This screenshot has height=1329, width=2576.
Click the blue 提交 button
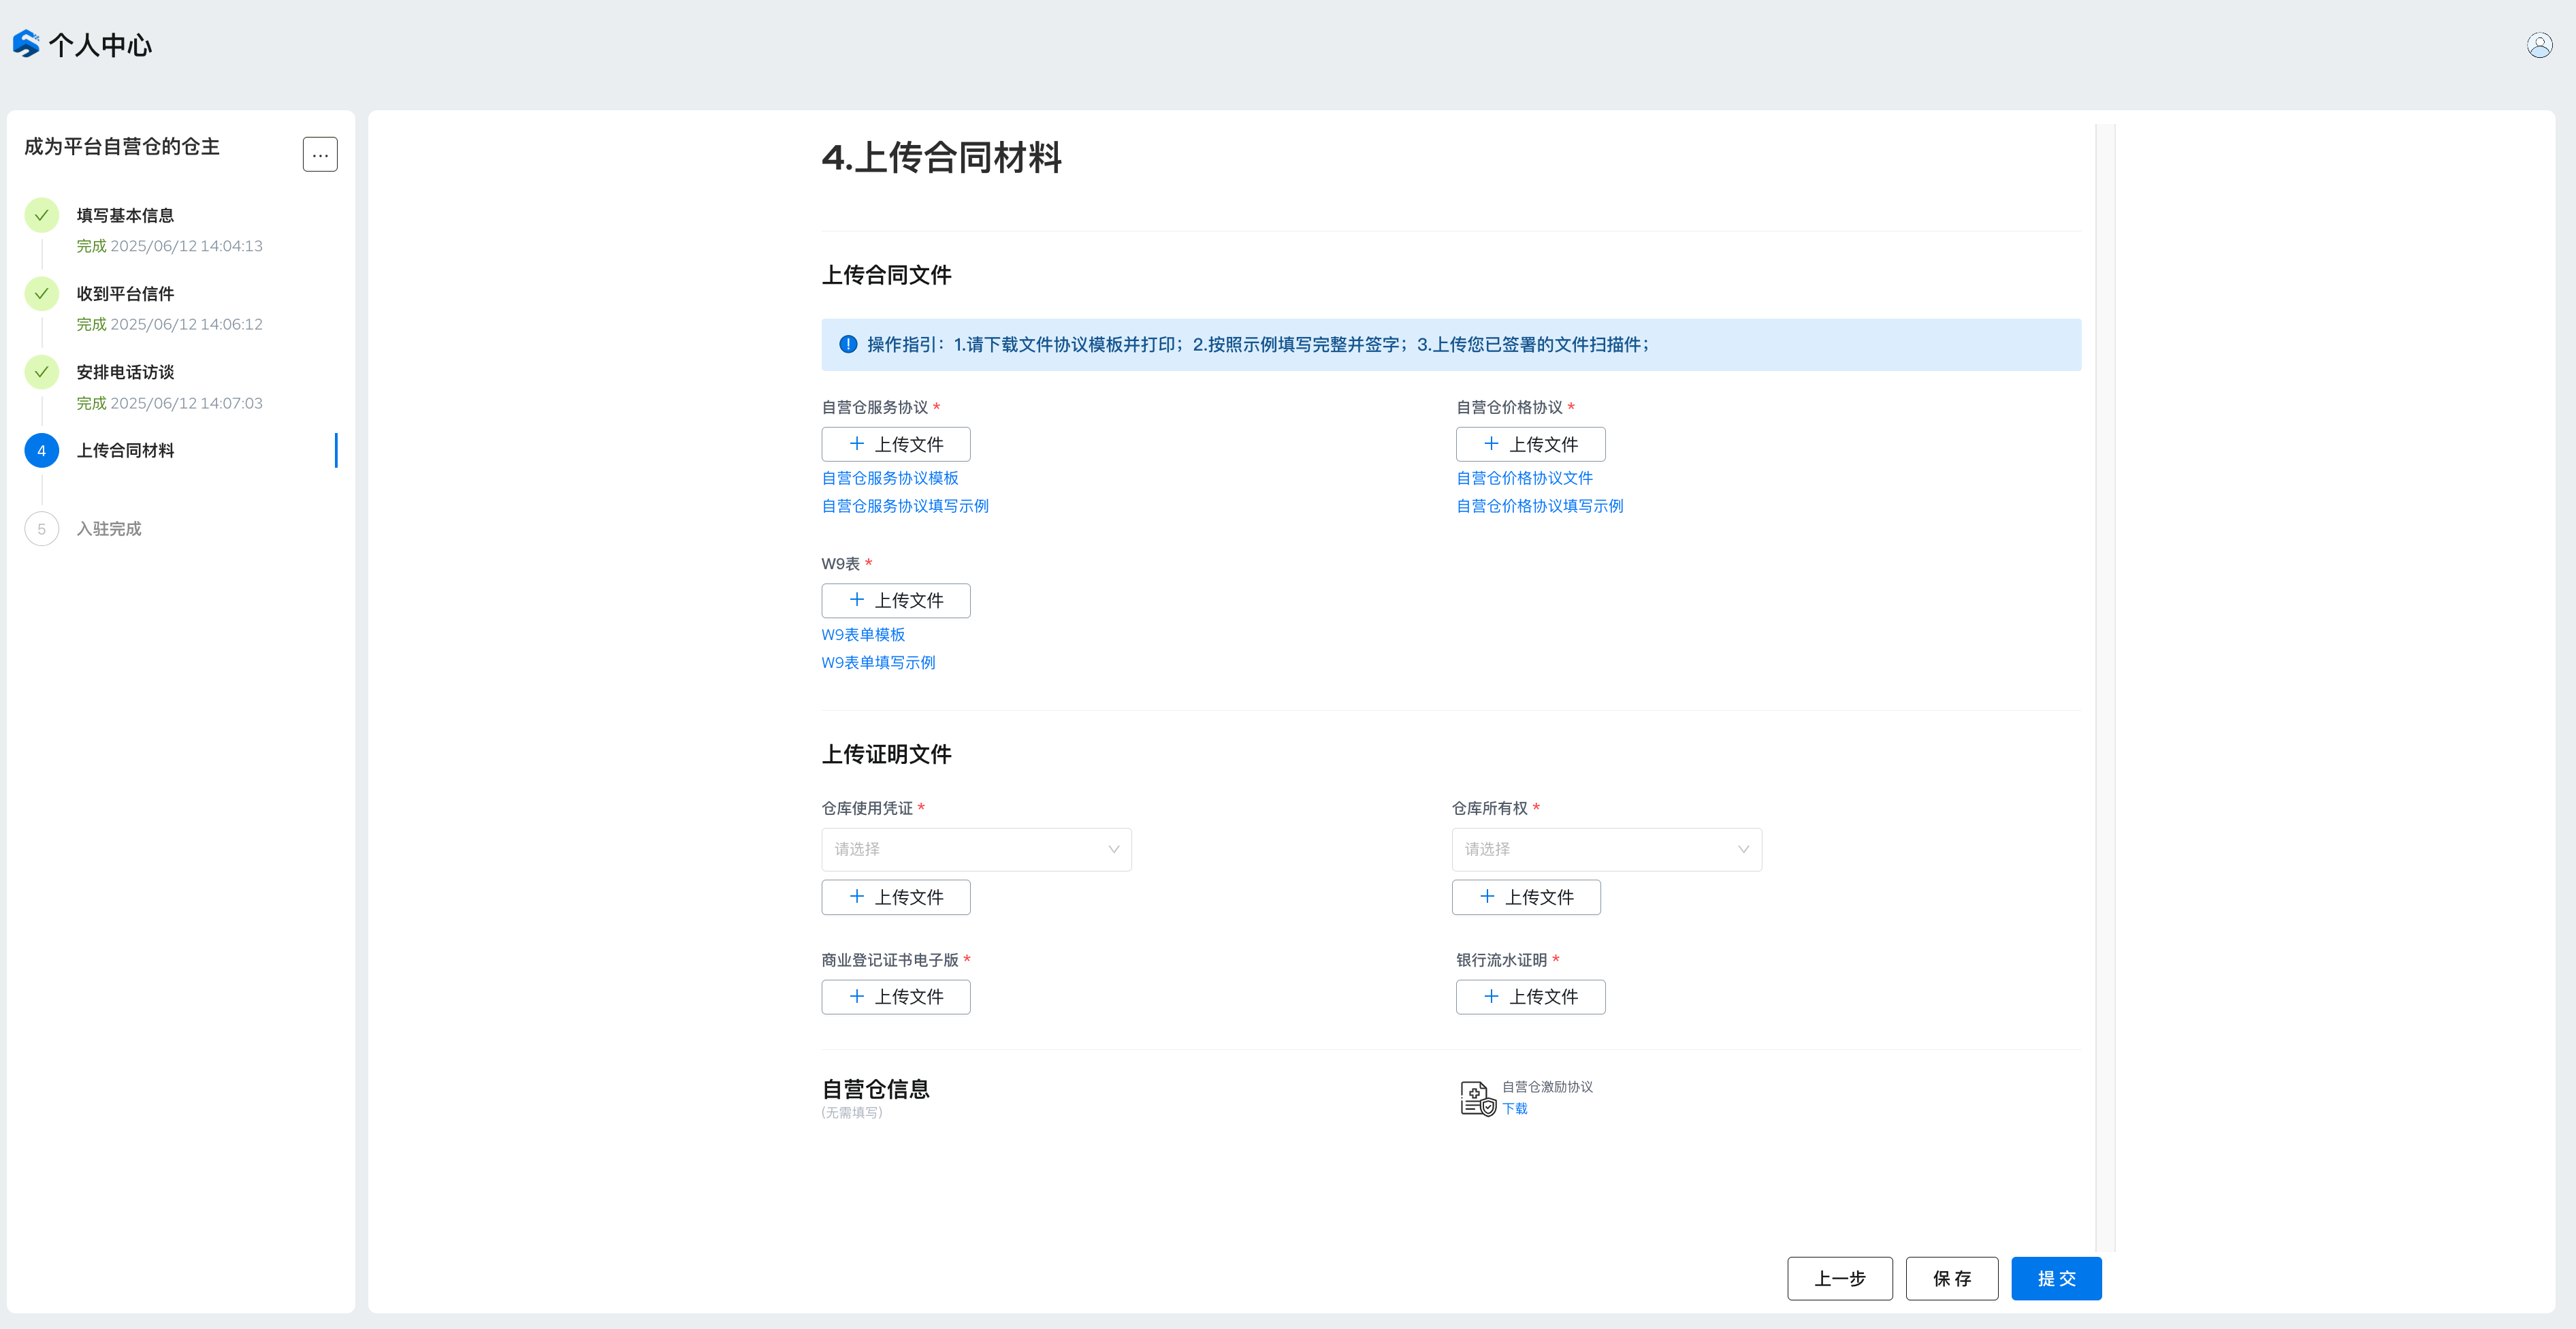[2056, 1278]
